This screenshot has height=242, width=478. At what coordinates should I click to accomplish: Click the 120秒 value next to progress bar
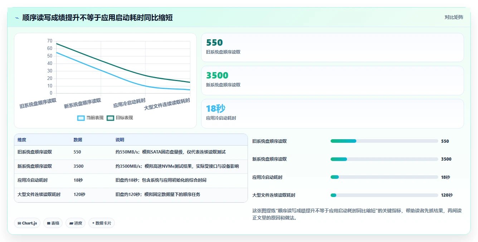447,195
